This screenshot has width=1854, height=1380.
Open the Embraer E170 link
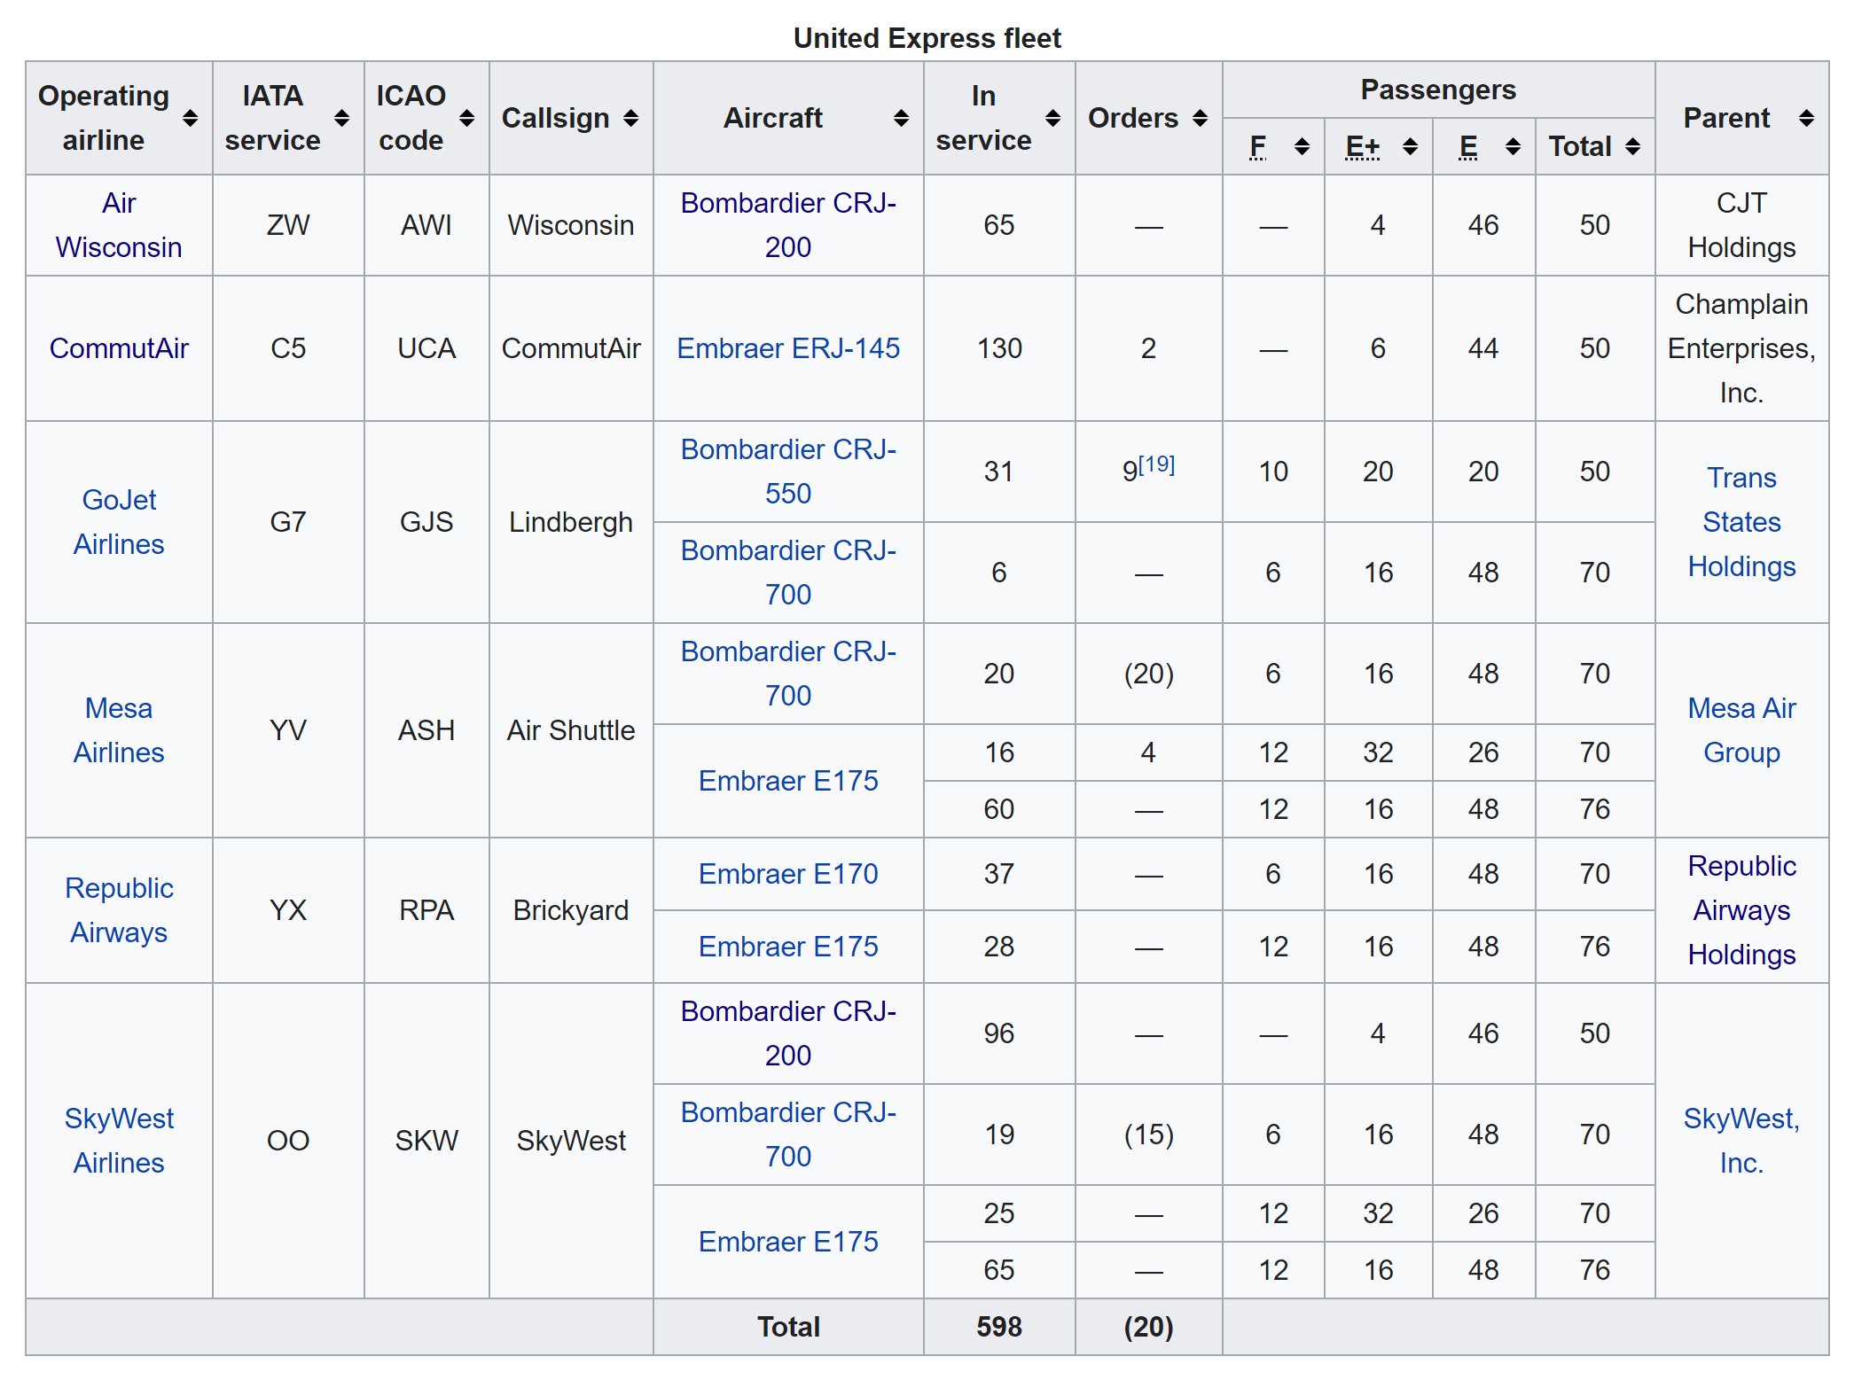(788, 874)
